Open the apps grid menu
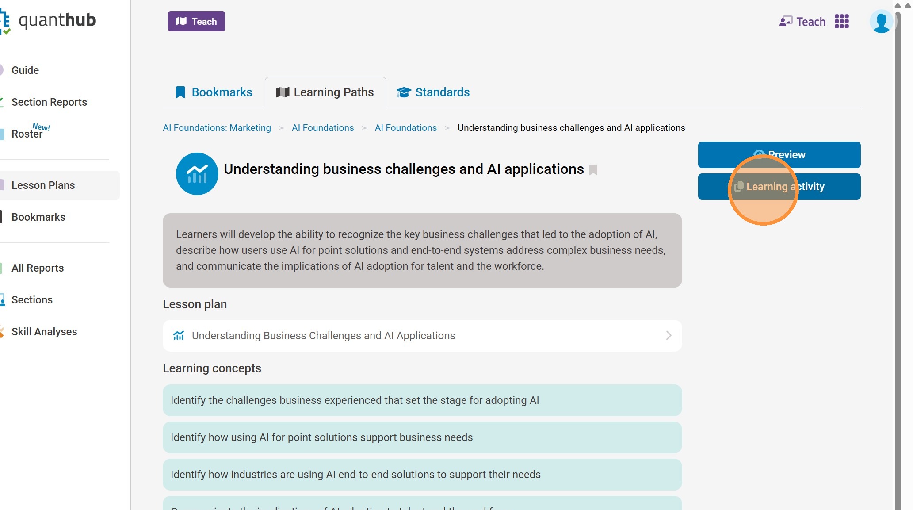 [841, 21]
